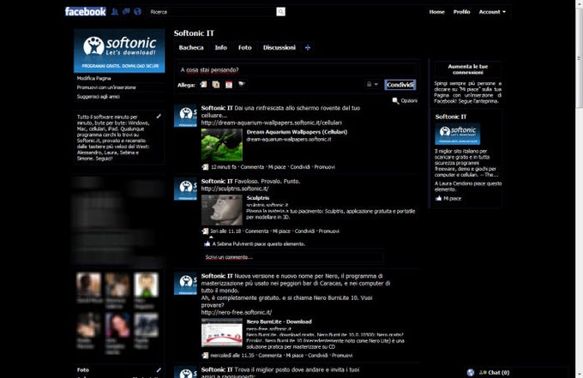The width and height of the screenshot is (583, 378).
Task: Click Promuovi on the 12 minuti fa post
Action: click(x=324, y=167)
